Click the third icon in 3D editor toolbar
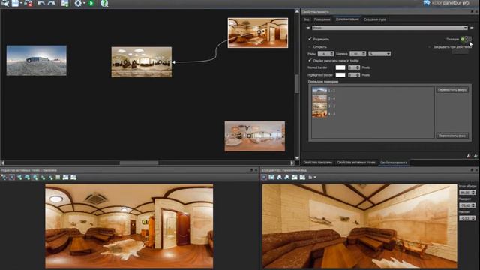Screen dimensions: 480x270 (x=279, y=177)
